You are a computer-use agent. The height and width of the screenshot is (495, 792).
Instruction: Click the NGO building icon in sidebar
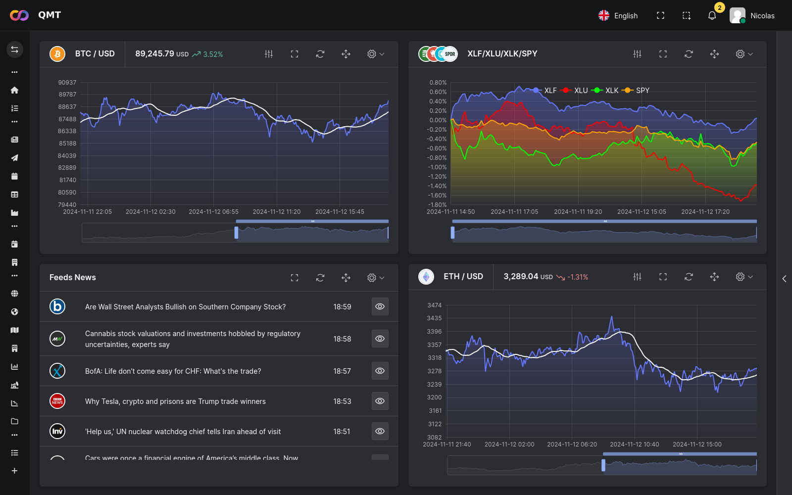(14, 348)
